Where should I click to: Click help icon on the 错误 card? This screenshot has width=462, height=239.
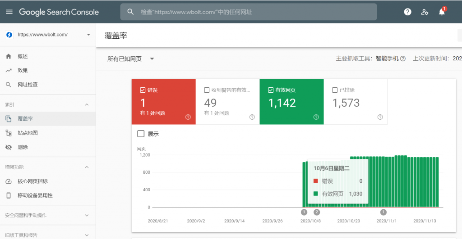188,117
